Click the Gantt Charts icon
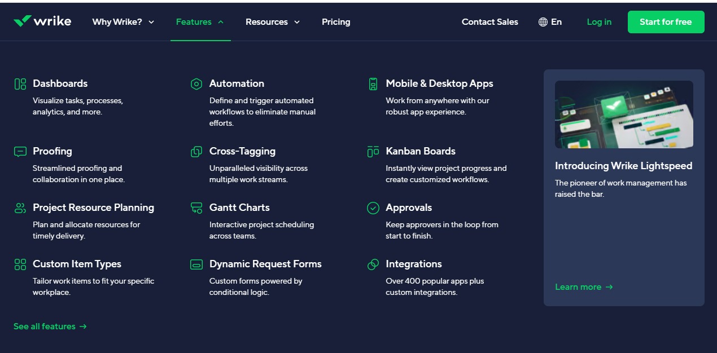The height and width of the screenshot is (353, 717). pos(196,208)
